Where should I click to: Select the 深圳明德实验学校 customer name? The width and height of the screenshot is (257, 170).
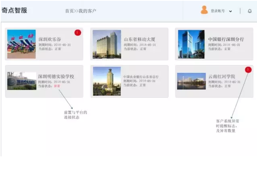[56, 77]
